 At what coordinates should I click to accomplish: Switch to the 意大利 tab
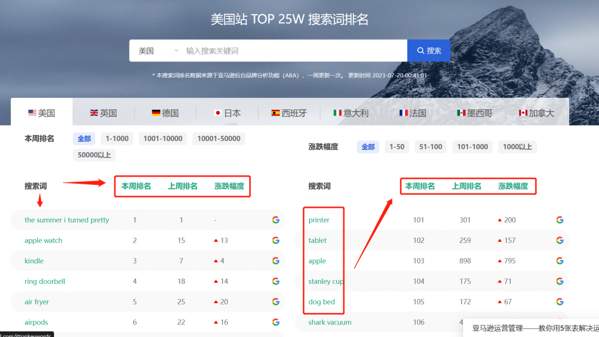click(x=351, y=113)
